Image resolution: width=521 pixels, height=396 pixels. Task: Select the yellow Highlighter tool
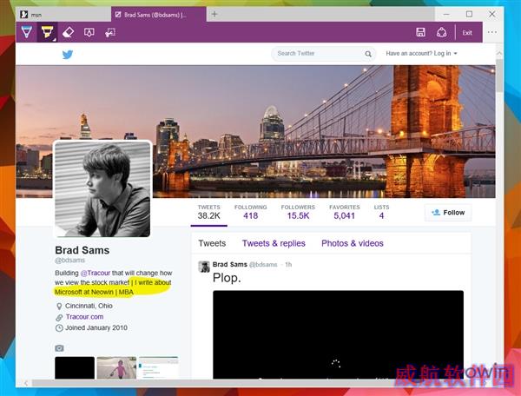click(x=47, y=32)
